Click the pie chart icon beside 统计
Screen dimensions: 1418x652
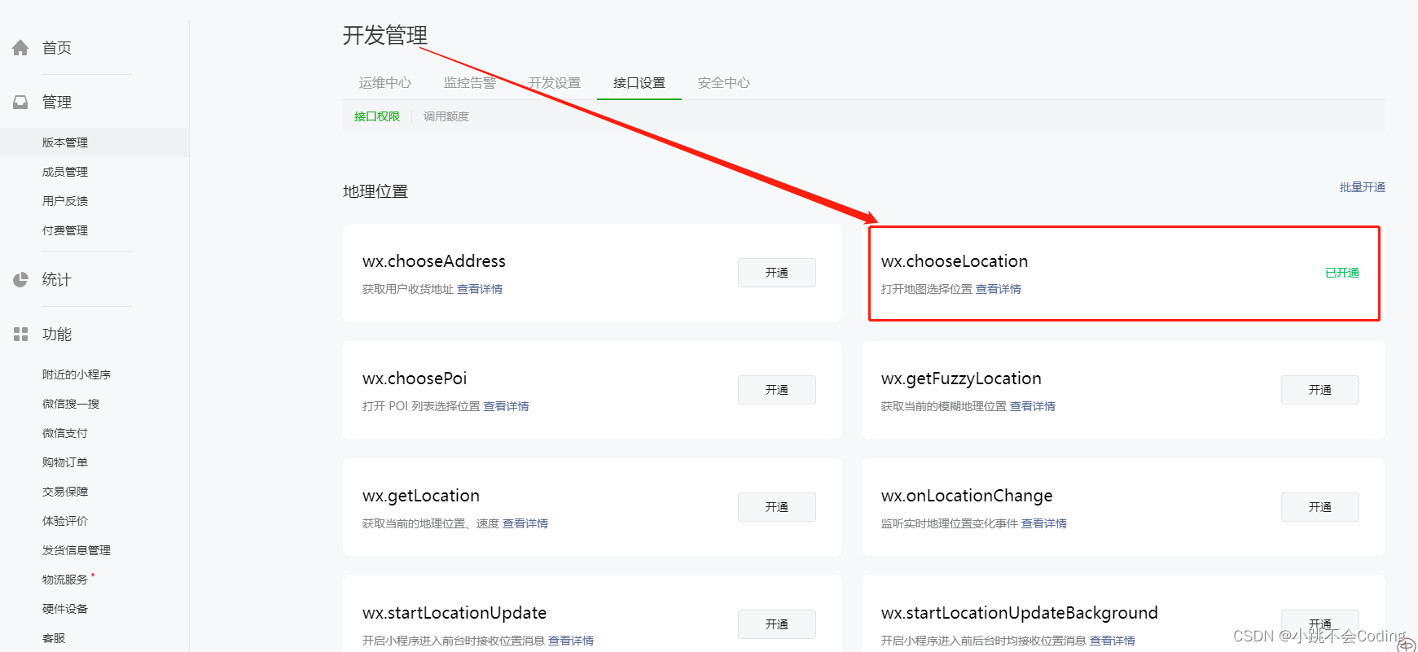click(x=20, y=280)
